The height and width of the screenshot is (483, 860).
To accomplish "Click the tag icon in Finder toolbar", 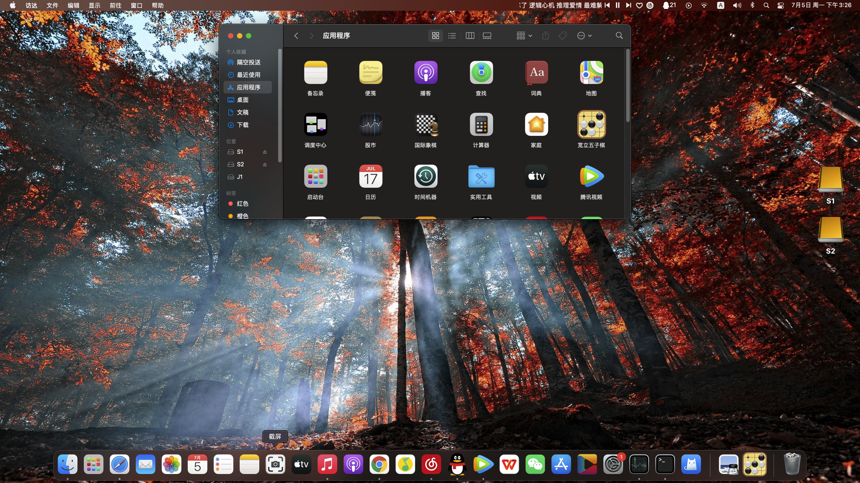I will coord(563,36).
